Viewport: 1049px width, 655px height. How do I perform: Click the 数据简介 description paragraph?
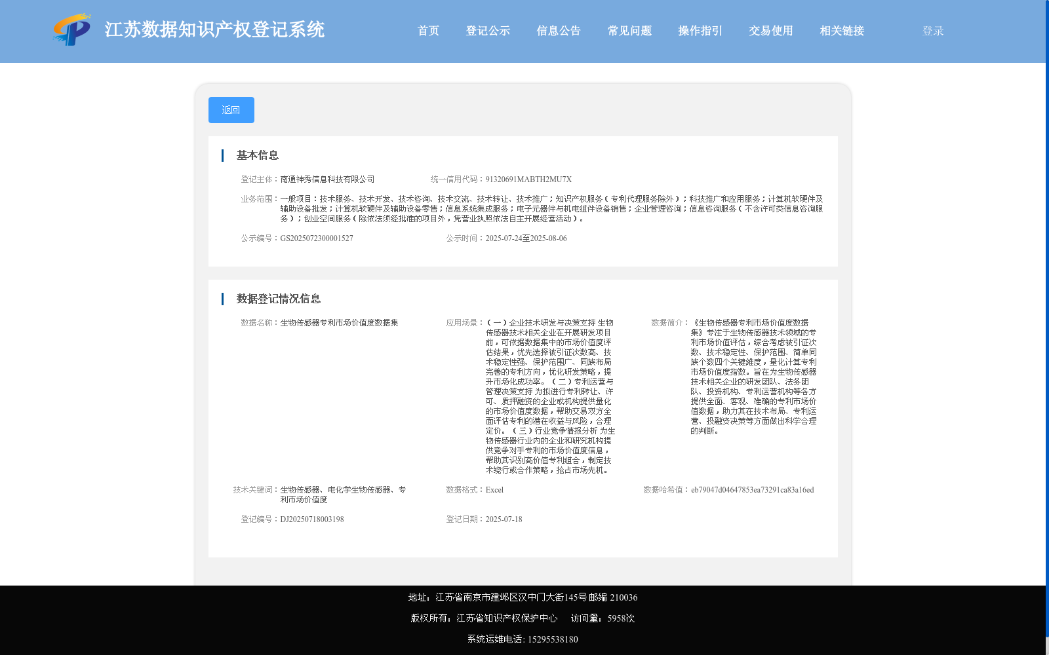pyautogui.click(x=753, y=377)
